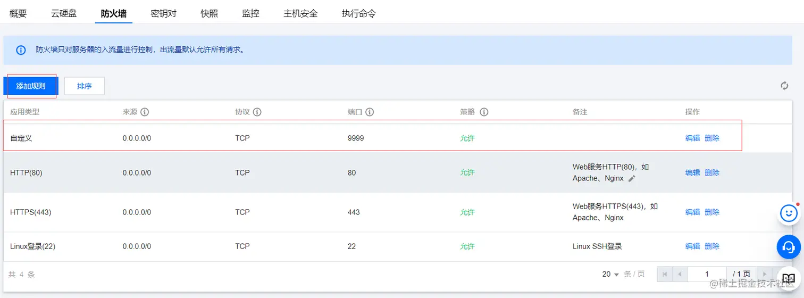Click the HTTPS(443) application type cell
804x298 pixels.
[30, 212]
